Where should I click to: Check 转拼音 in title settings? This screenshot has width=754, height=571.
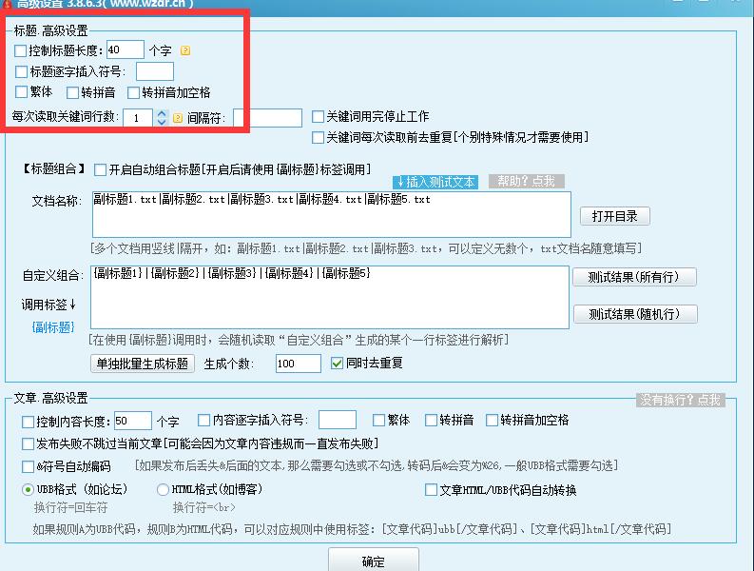pos(73,92)
